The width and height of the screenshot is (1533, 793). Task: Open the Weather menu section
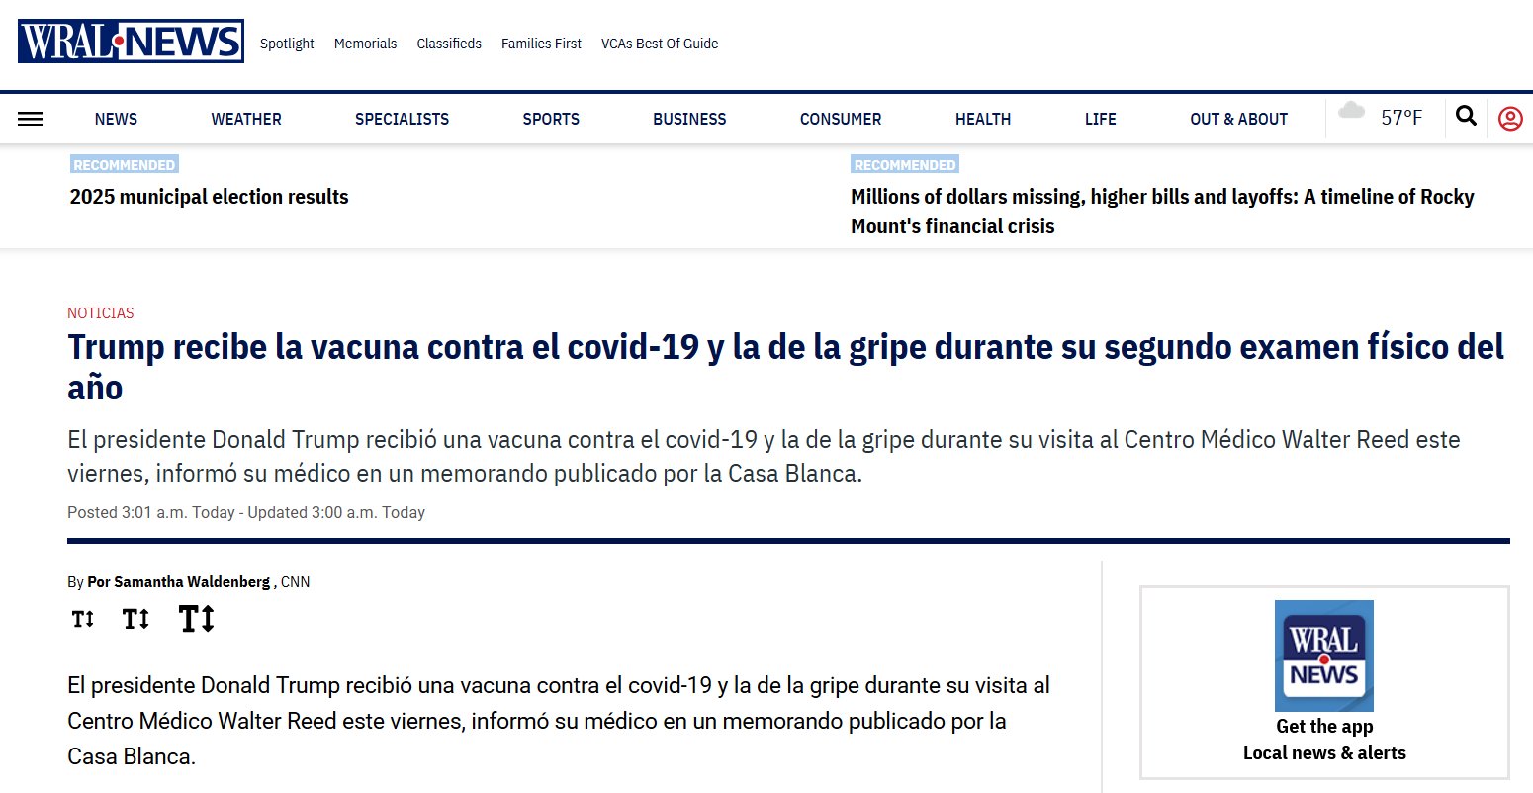coord(245,119)
